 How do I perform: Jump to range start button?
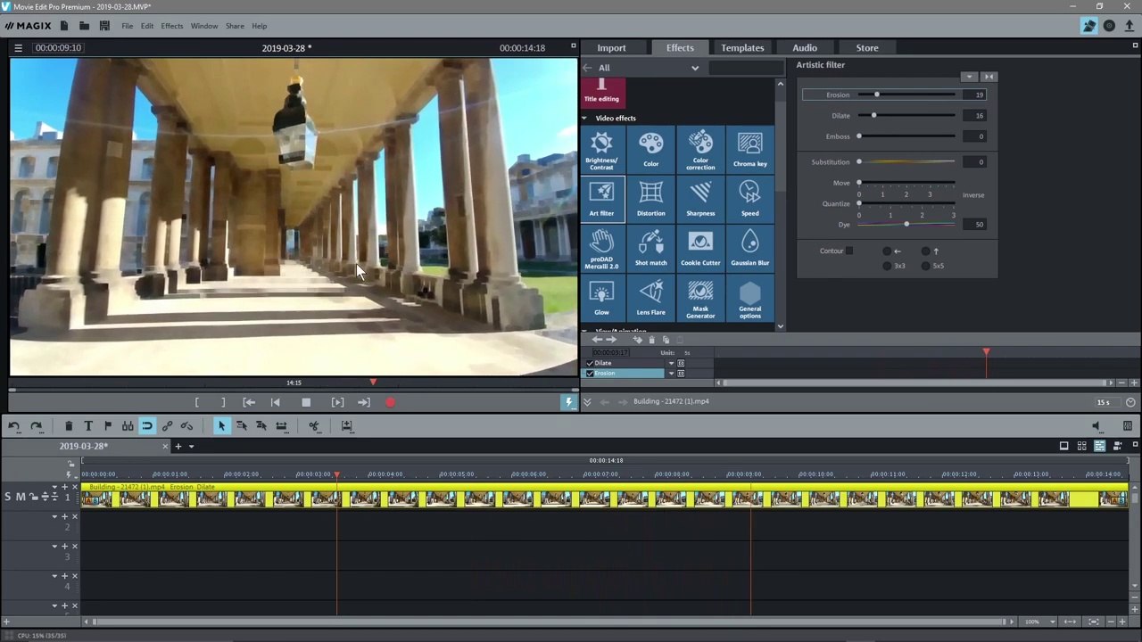coord(250,403)
